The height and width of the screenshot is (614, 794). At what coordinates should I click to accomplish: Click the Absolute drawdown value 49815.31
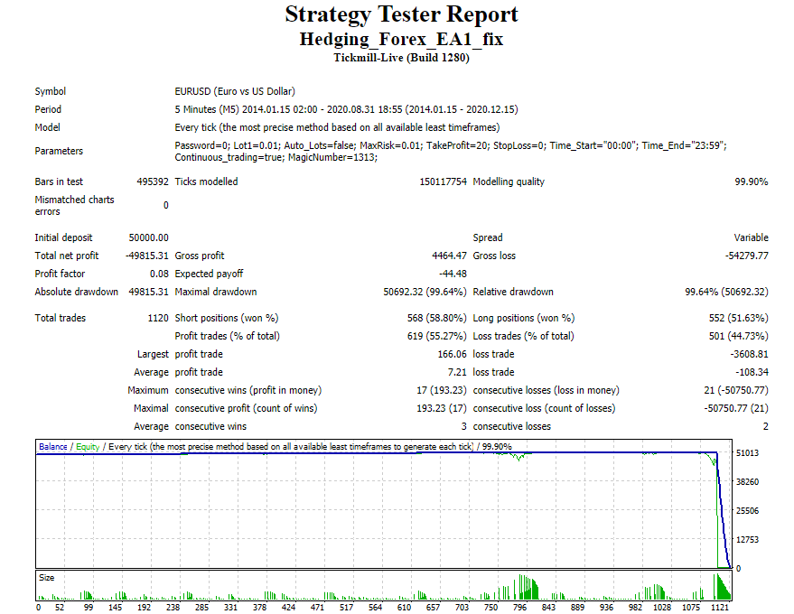click(x=148, y=292)
